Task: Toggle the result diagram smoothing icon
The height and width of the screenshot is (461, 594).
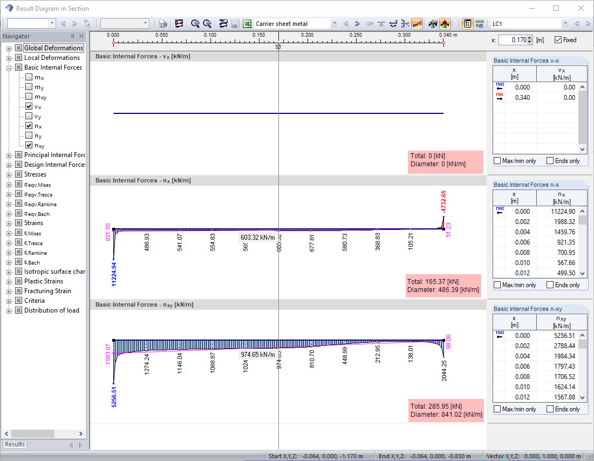Action: click(417, 24)
